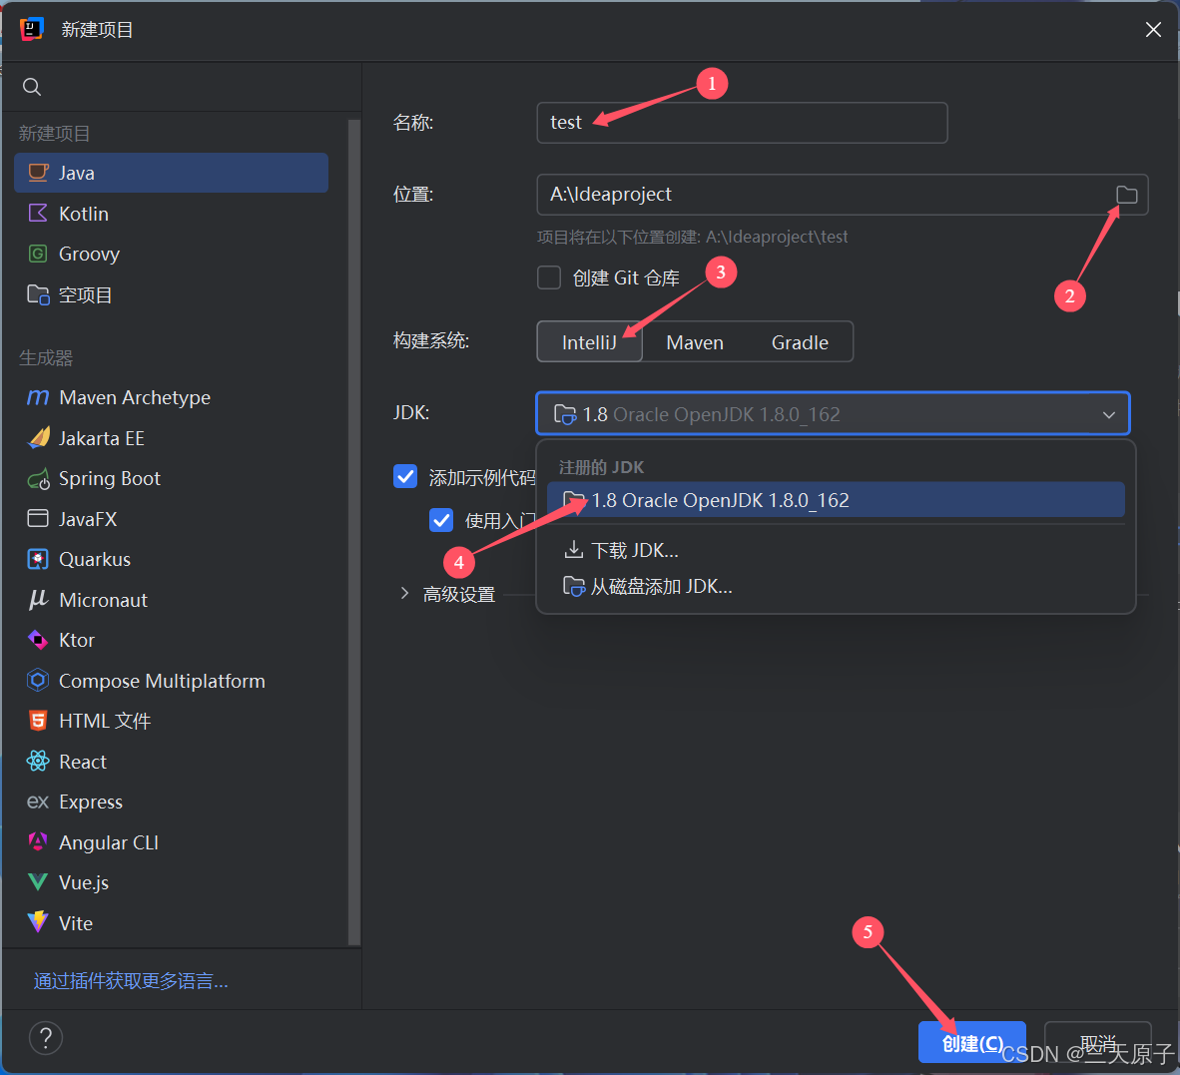
Task: Choose 1.8 Oracle OpenJDK 1.8.0_162 entry
Action: [x=837, y=500]
